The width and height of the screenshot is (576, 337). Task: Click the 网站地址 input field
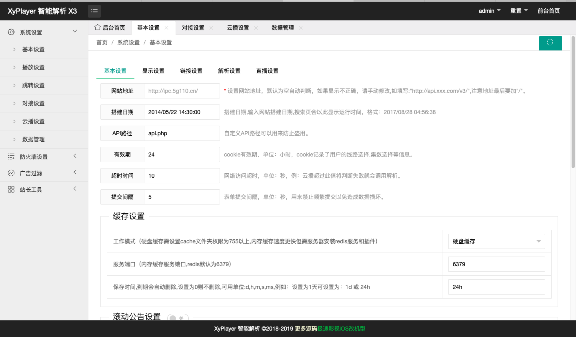pos(182,91)
